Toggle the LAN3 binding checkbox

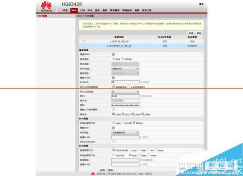(133, 114)
